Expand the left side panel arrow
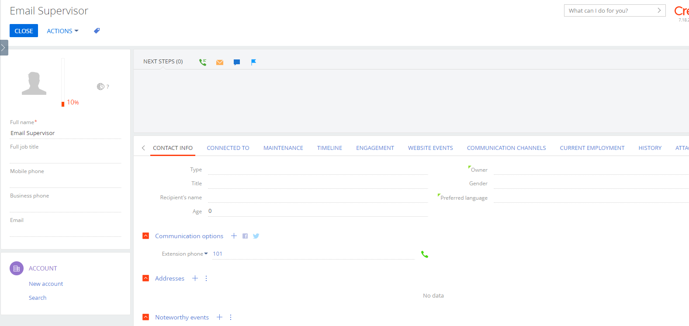Viewport: 689px width, 326px height. click(x=3, y=48)
